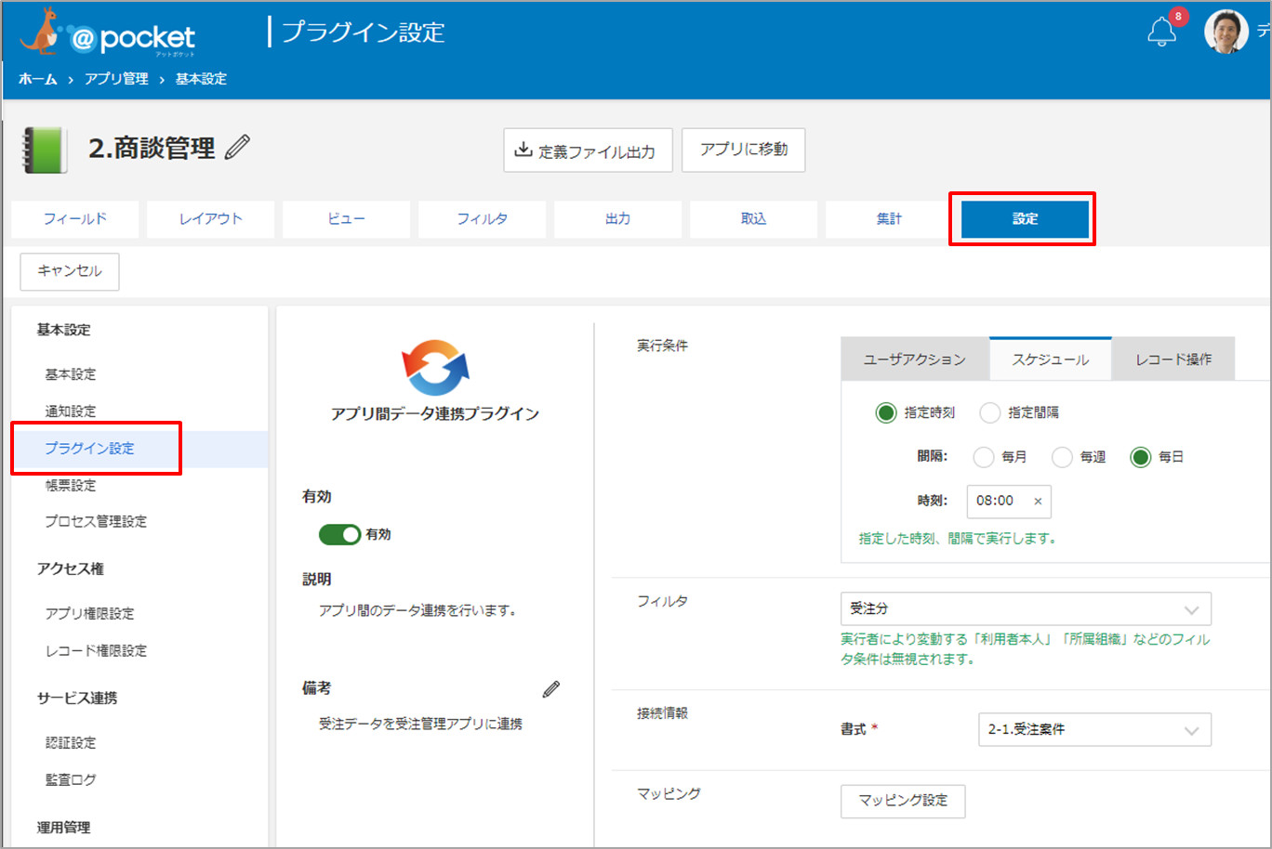Open 基本設定 item in the sidebar
Image resolution: width=1272 pixels, height=849 pixels.
pos(71,374)
